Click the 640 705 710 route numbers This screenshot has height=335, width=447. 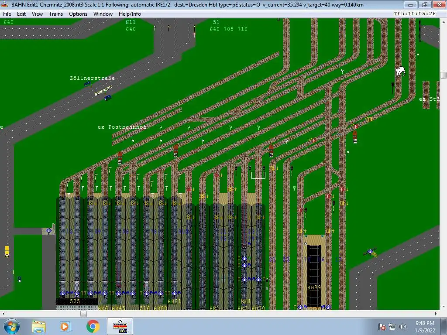coord(229,29)
